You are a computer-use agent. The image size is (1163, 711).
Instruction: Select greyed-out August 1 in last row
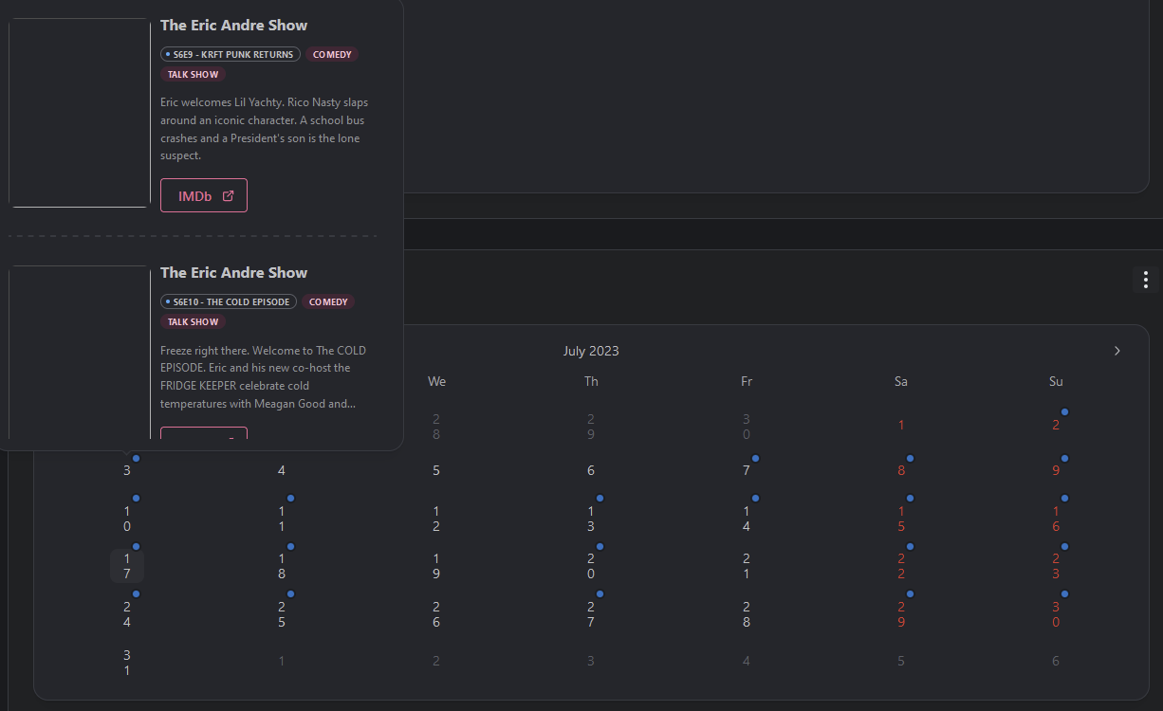[x=282, y=661]
